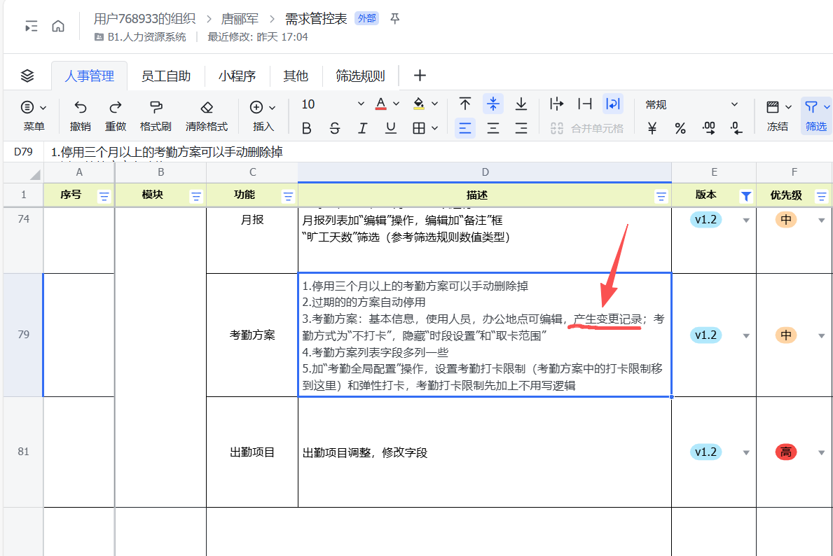The height and width of the screenshot is (556, 833).
Task: Click the 筛选 filter button
Action: (x=815, y=116)
